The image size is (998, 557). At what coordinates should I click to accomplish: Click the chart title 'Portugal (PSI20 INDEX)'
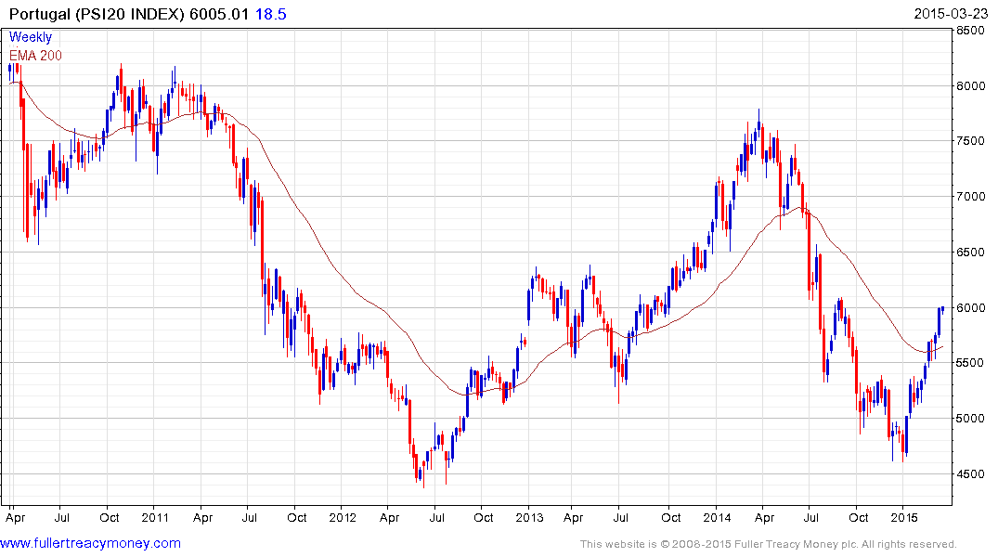97,14
